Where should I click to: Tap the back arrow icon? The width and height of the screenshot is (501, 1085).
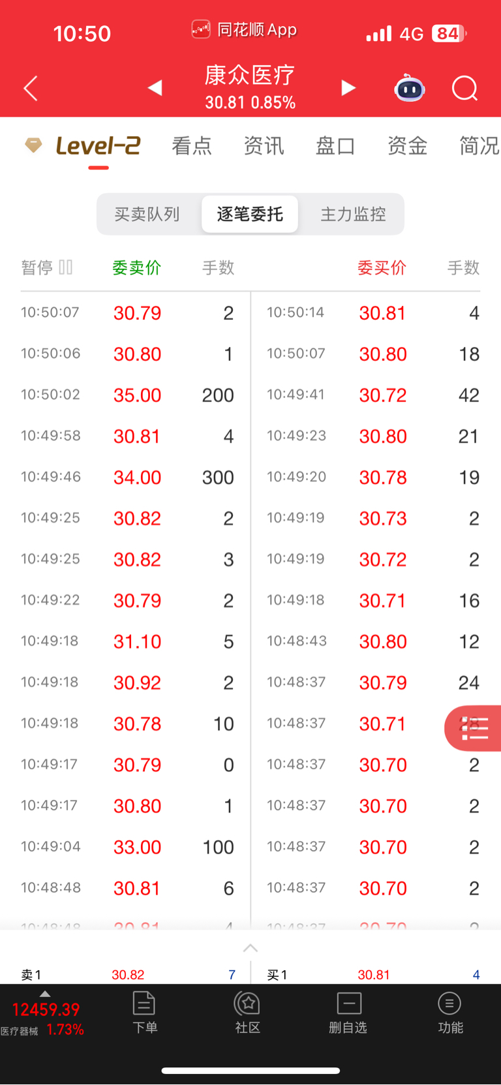pos(31,88)
